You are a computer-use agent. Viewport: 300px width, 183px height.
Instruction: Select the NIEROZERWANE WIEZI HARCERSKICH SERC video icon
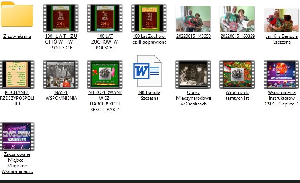tap(105, 74)
